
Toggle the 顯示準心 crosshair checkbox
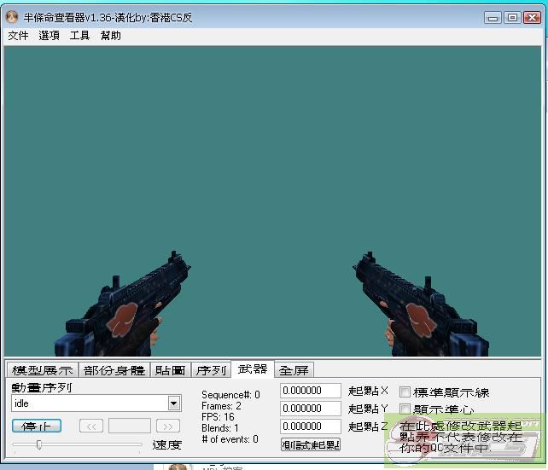tap(405, 409)
